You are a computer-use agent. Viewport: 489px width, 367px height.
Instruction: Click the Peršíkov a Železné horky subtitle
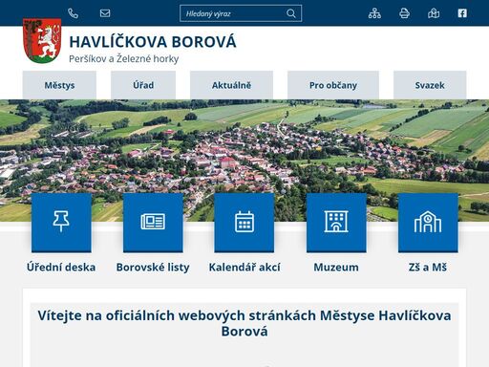click(124, 59)
